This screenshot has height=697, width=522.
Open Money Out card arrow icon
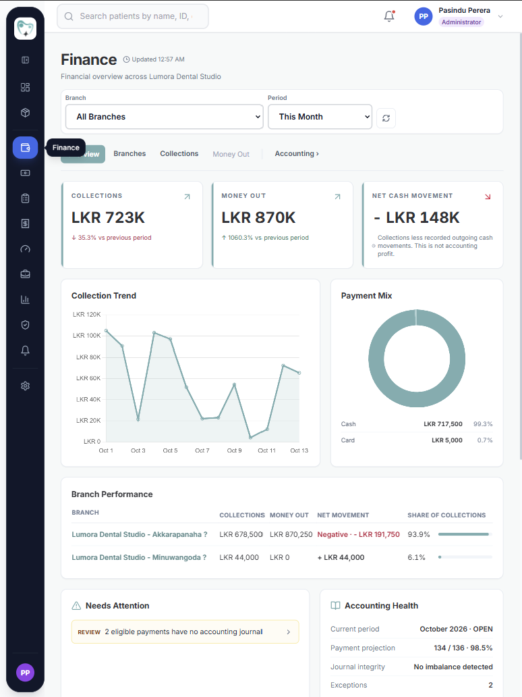pyautogui.click(x=337, y=197)
